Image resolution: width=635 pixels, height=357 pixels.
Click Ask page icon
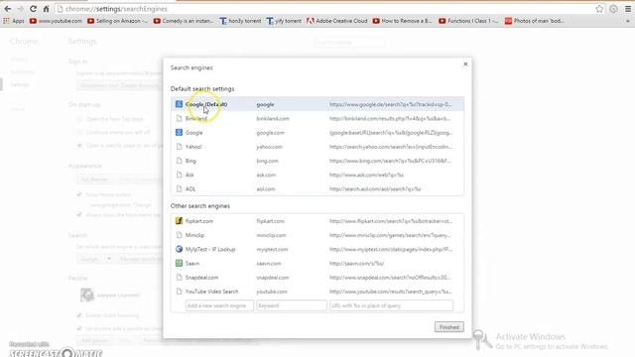179,175
